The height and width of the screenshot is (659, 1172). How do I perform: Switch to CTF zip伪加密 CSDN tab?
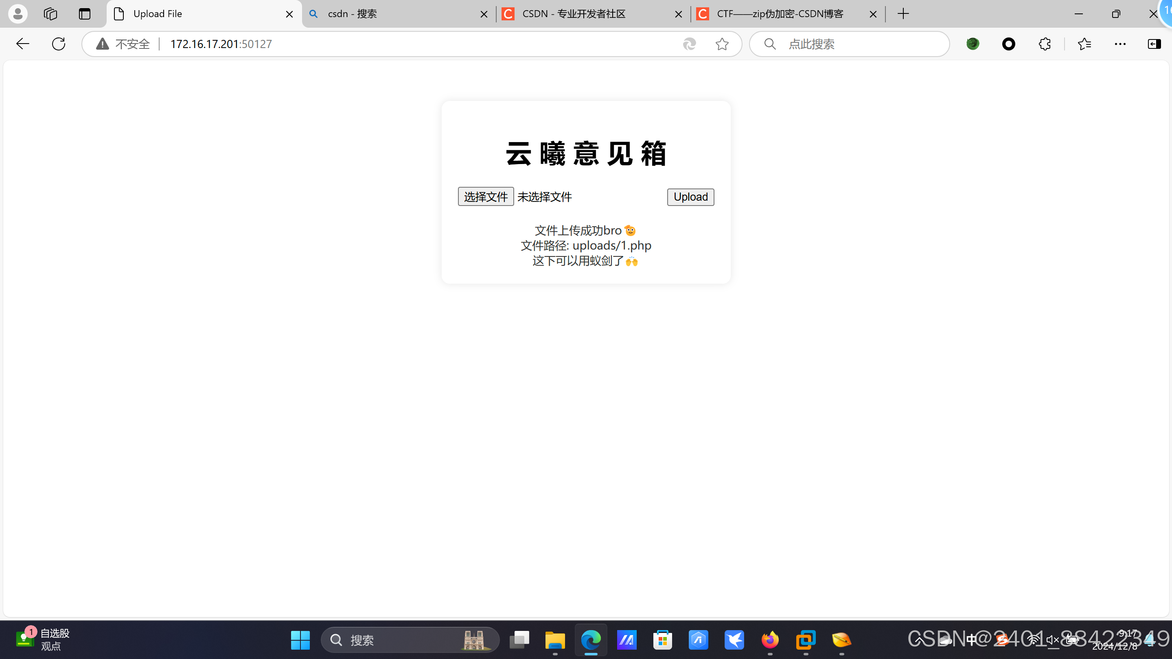(780, 14)
